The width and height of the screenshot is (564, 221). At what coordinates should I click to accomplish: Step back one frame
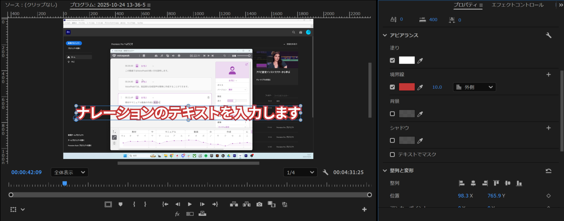(178, 204)
